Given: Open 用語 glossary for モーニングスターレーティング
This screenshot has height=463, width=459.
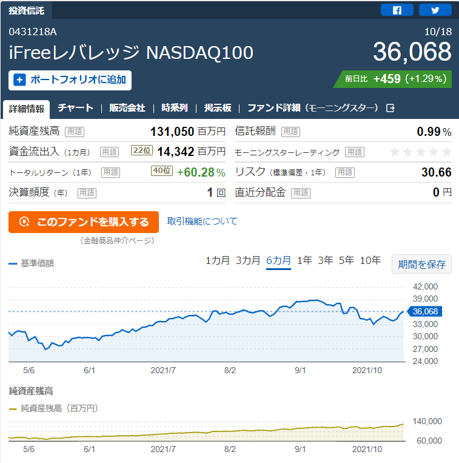Looking at the screenshot, I should click(355, 152).
